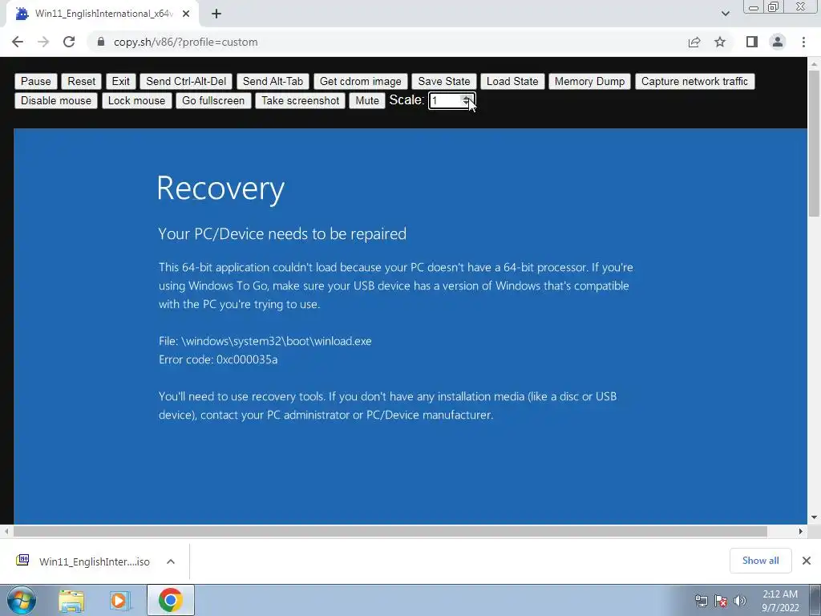
Task: Bookmark this tab with the star icon
Action: click(720, 42)
